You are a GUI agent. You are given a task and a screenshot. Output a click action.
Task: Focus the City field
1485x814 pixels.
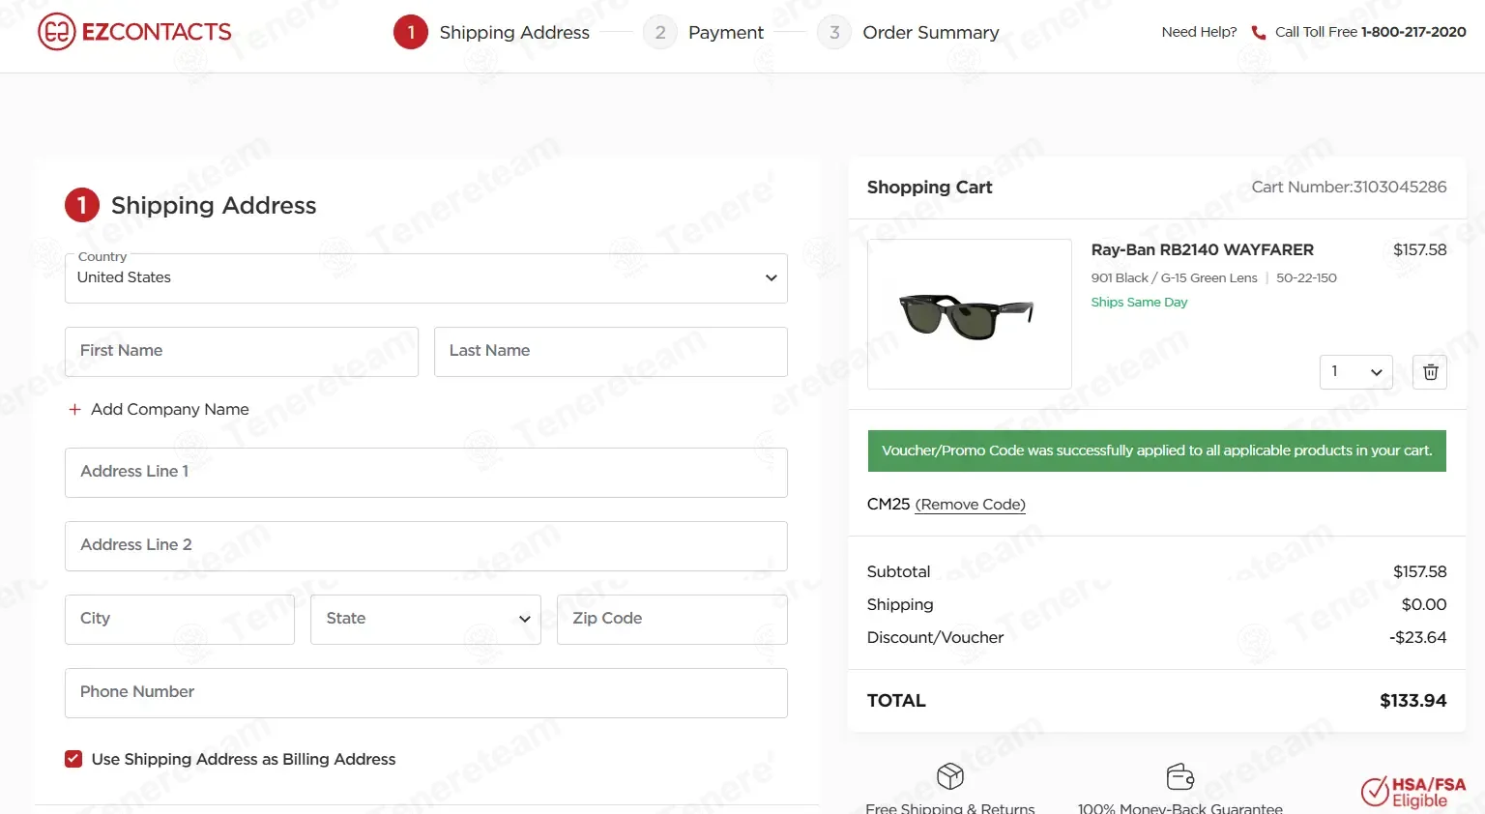click(180, 620)
